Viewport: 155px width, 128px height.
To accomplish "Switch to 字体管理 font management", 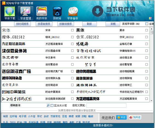I will click(x=25, y=13).
